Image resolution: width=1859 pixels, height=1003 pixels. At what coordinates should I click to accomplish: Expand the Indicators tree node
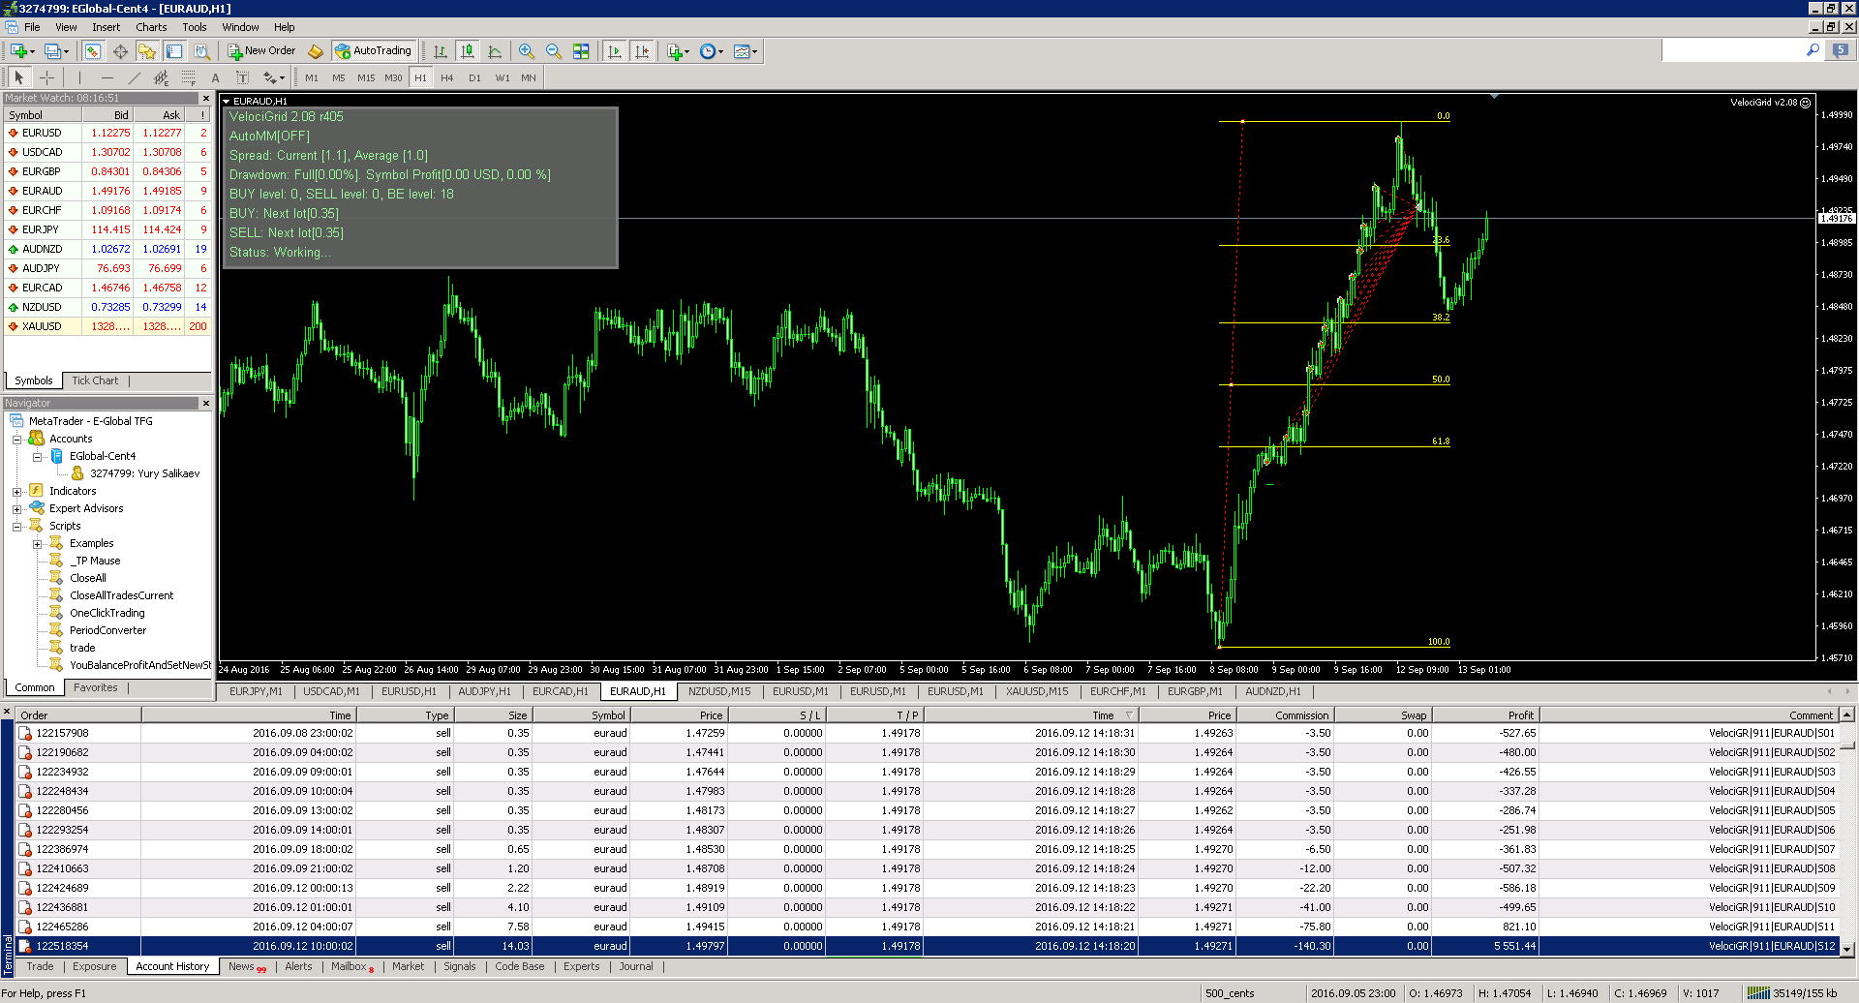tap(16, 492)
